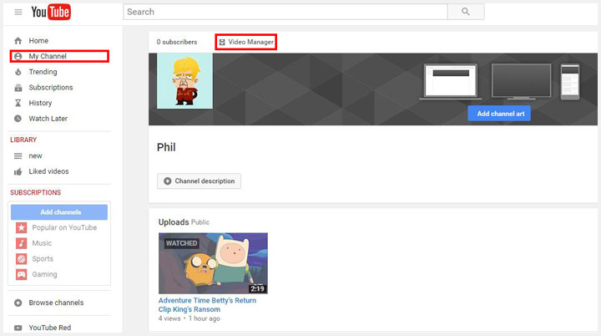Click the mobile phone preview icon

(x=570, y=82)
